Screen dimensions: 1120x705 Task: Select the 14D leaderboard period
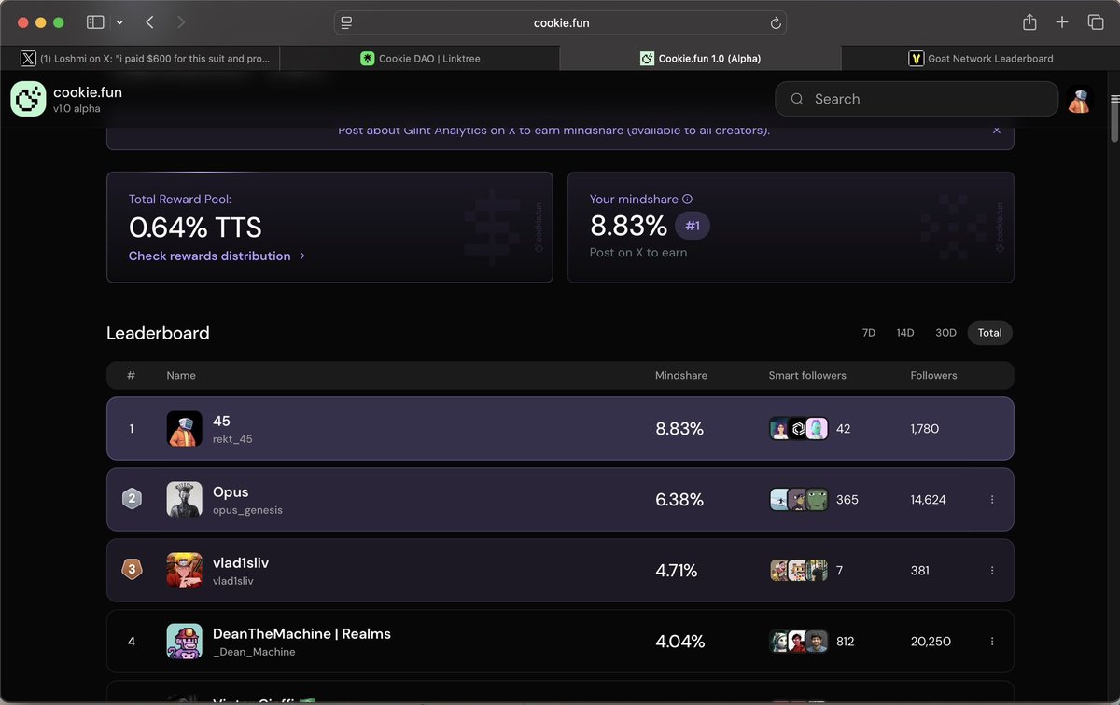pos(905,333)
